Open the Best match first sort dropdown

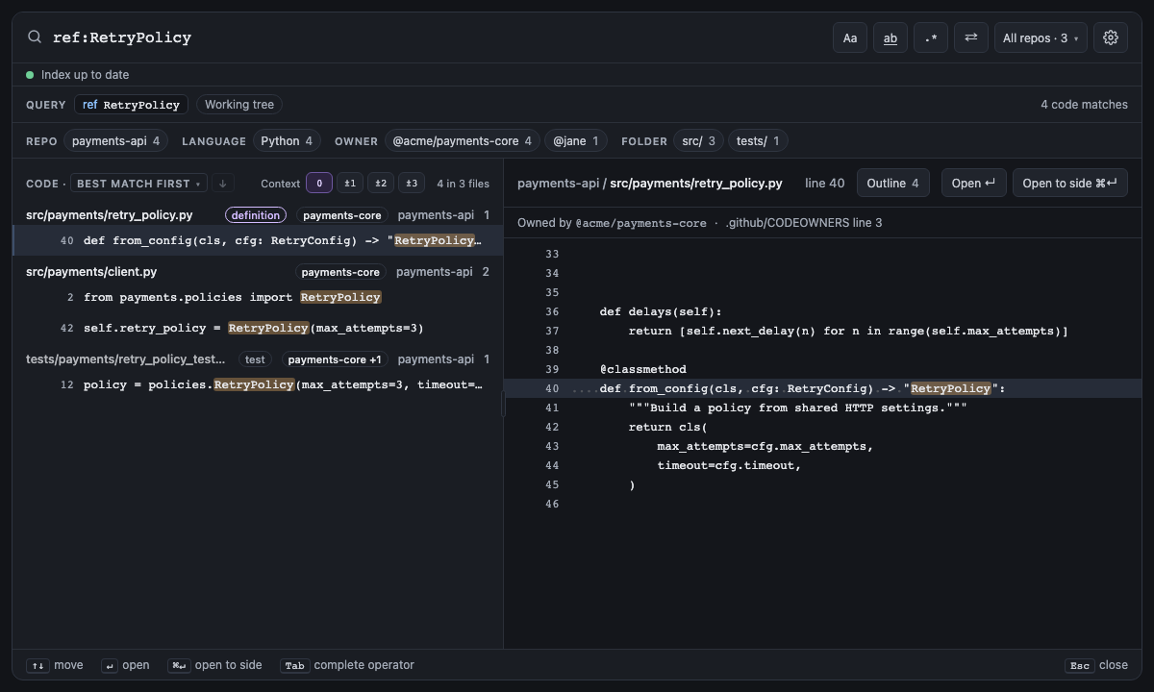pyautogui.click(x=138, y=184)
